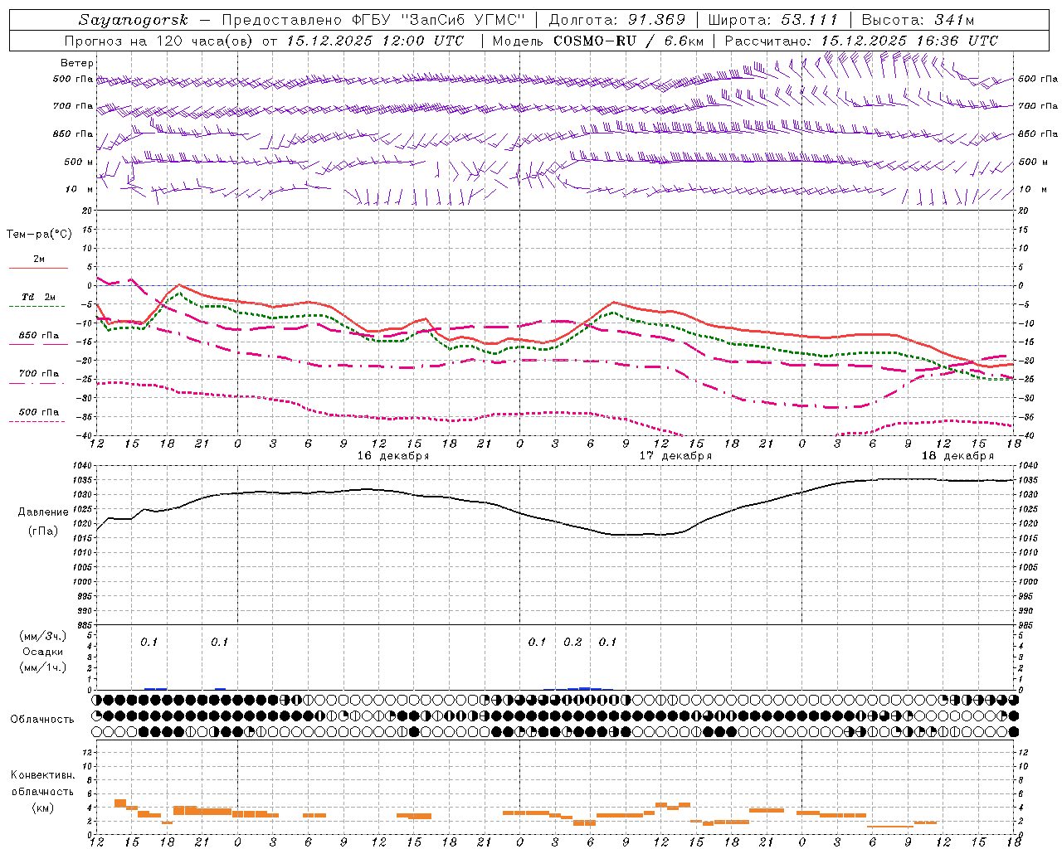
Task: Click the '(мм/1ч.)' precipitation unit label
Action: [x=43, y=667]
